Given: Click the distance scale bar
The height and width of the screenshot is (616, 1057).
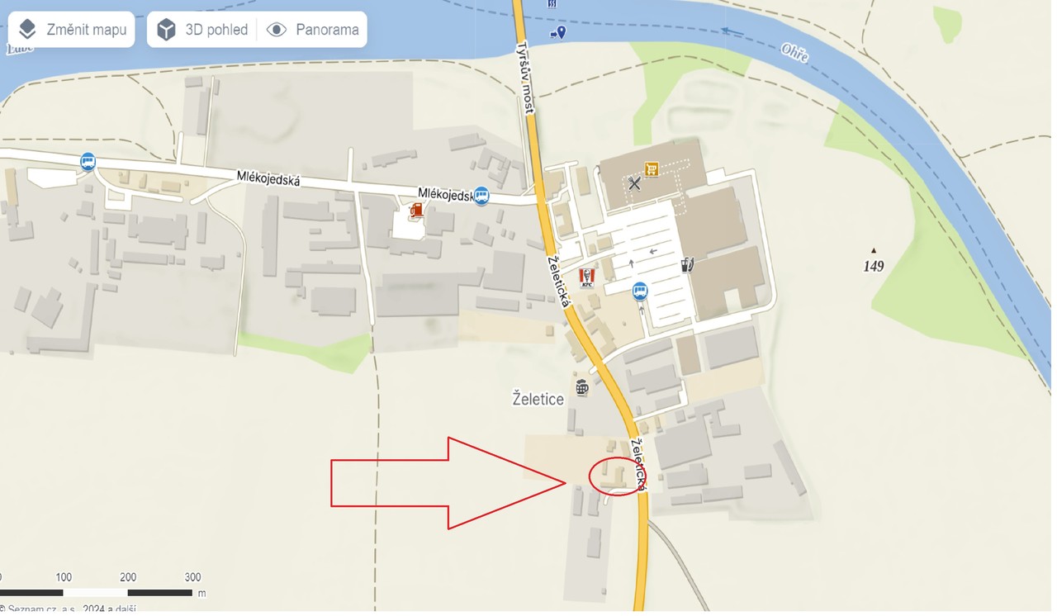Looking at the screenshot, I should (96, 592).
